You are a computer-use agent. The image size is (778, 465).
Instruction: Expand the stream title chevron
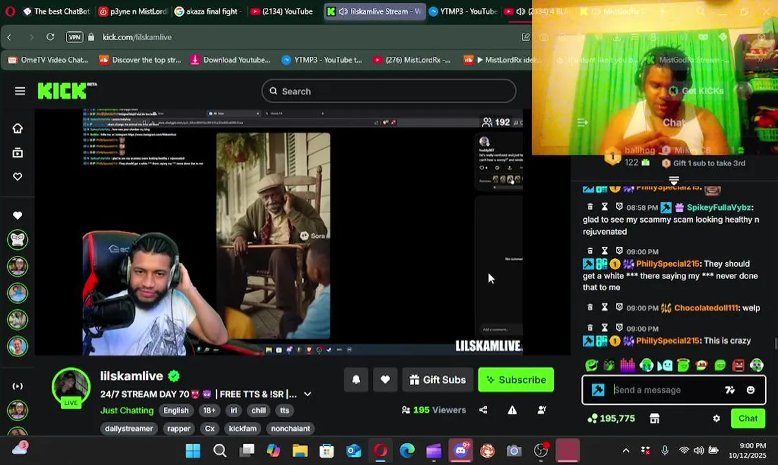point(308,394)
